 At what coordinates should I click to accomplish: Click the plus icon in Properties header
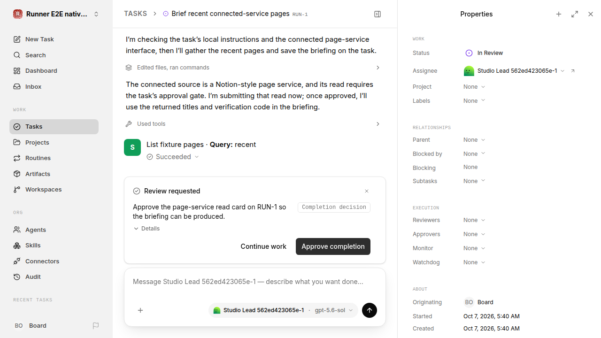(x=559, y=14)
